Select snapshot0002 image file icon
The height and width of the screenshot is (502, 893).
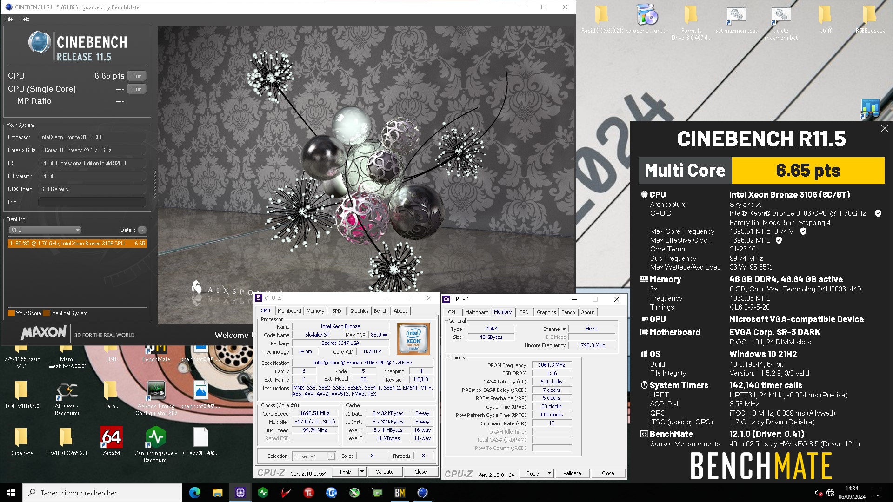point(200,395)
